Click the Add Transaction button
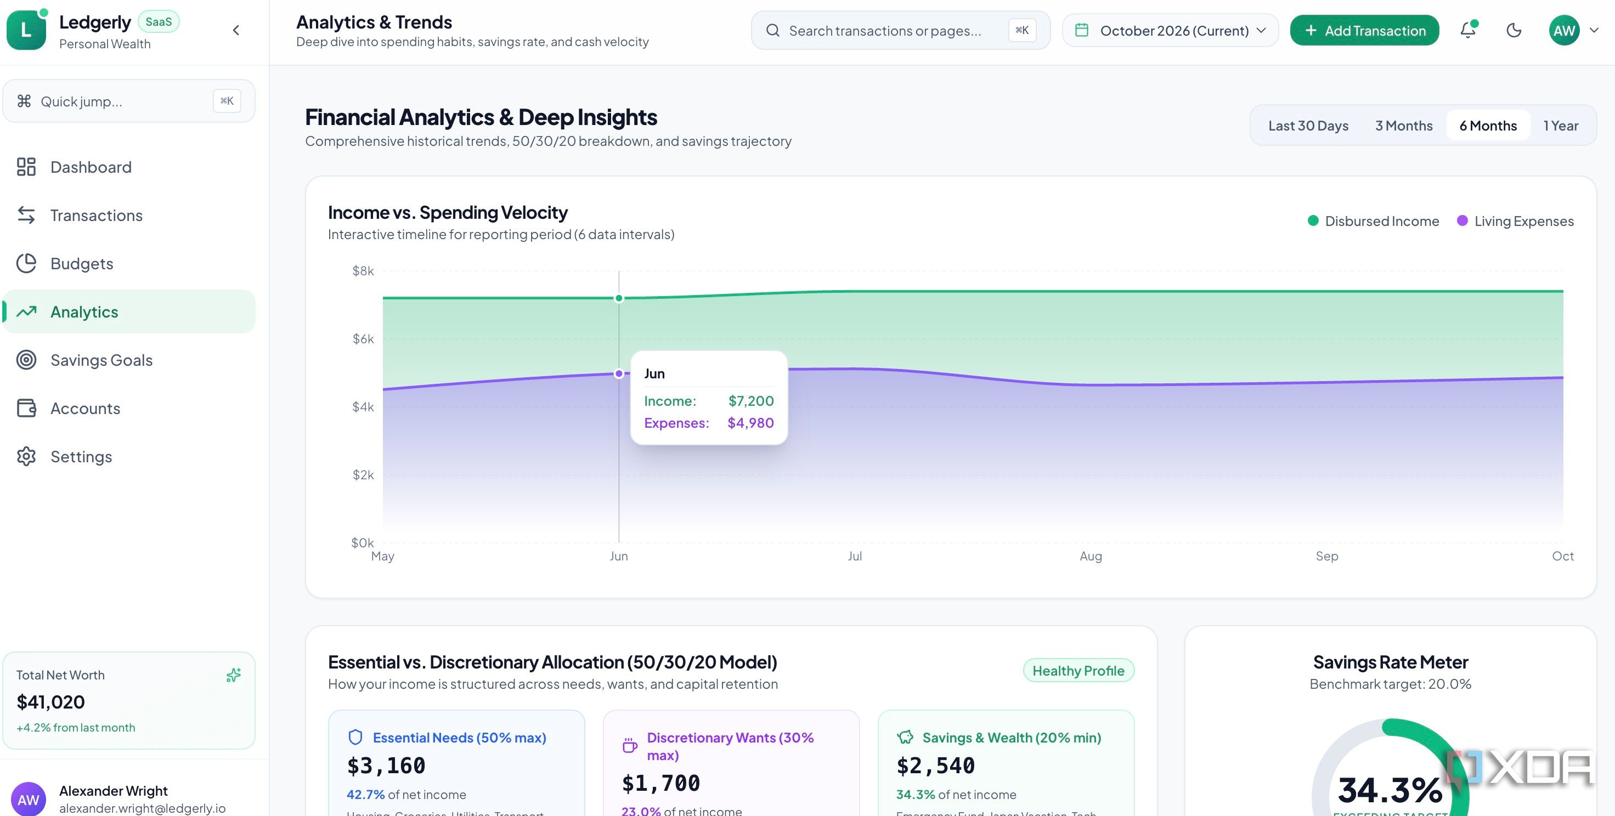Screen dimensions: 1615x816 (1364, 30)
